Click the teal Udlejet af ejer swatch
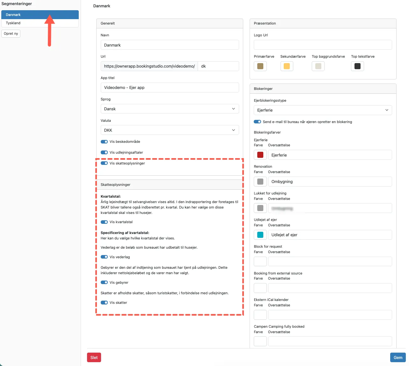409x366 pixels. coord(260,235)
